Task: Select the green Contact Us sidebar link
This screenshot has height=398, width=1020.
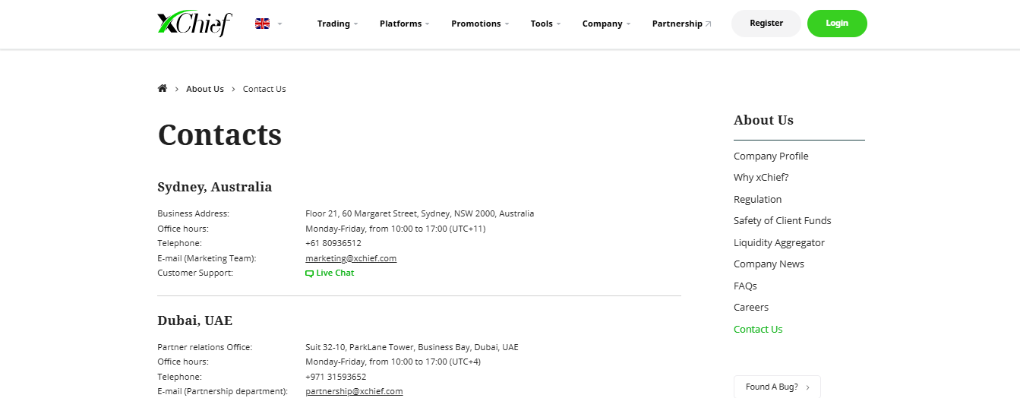Action: pyautogui.click(x=758, y=329)
